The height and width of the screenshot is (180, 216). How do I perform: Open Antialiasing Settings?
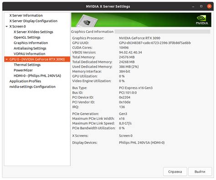(x=30, y=48)
